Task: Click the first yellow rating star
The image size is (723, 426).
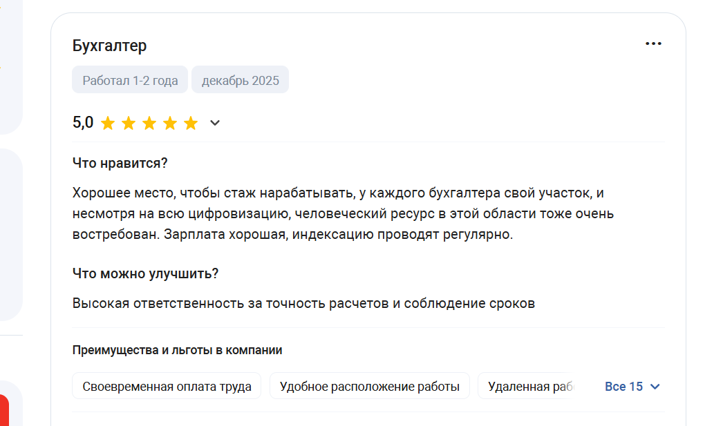Action: click(x=108, y=123)
